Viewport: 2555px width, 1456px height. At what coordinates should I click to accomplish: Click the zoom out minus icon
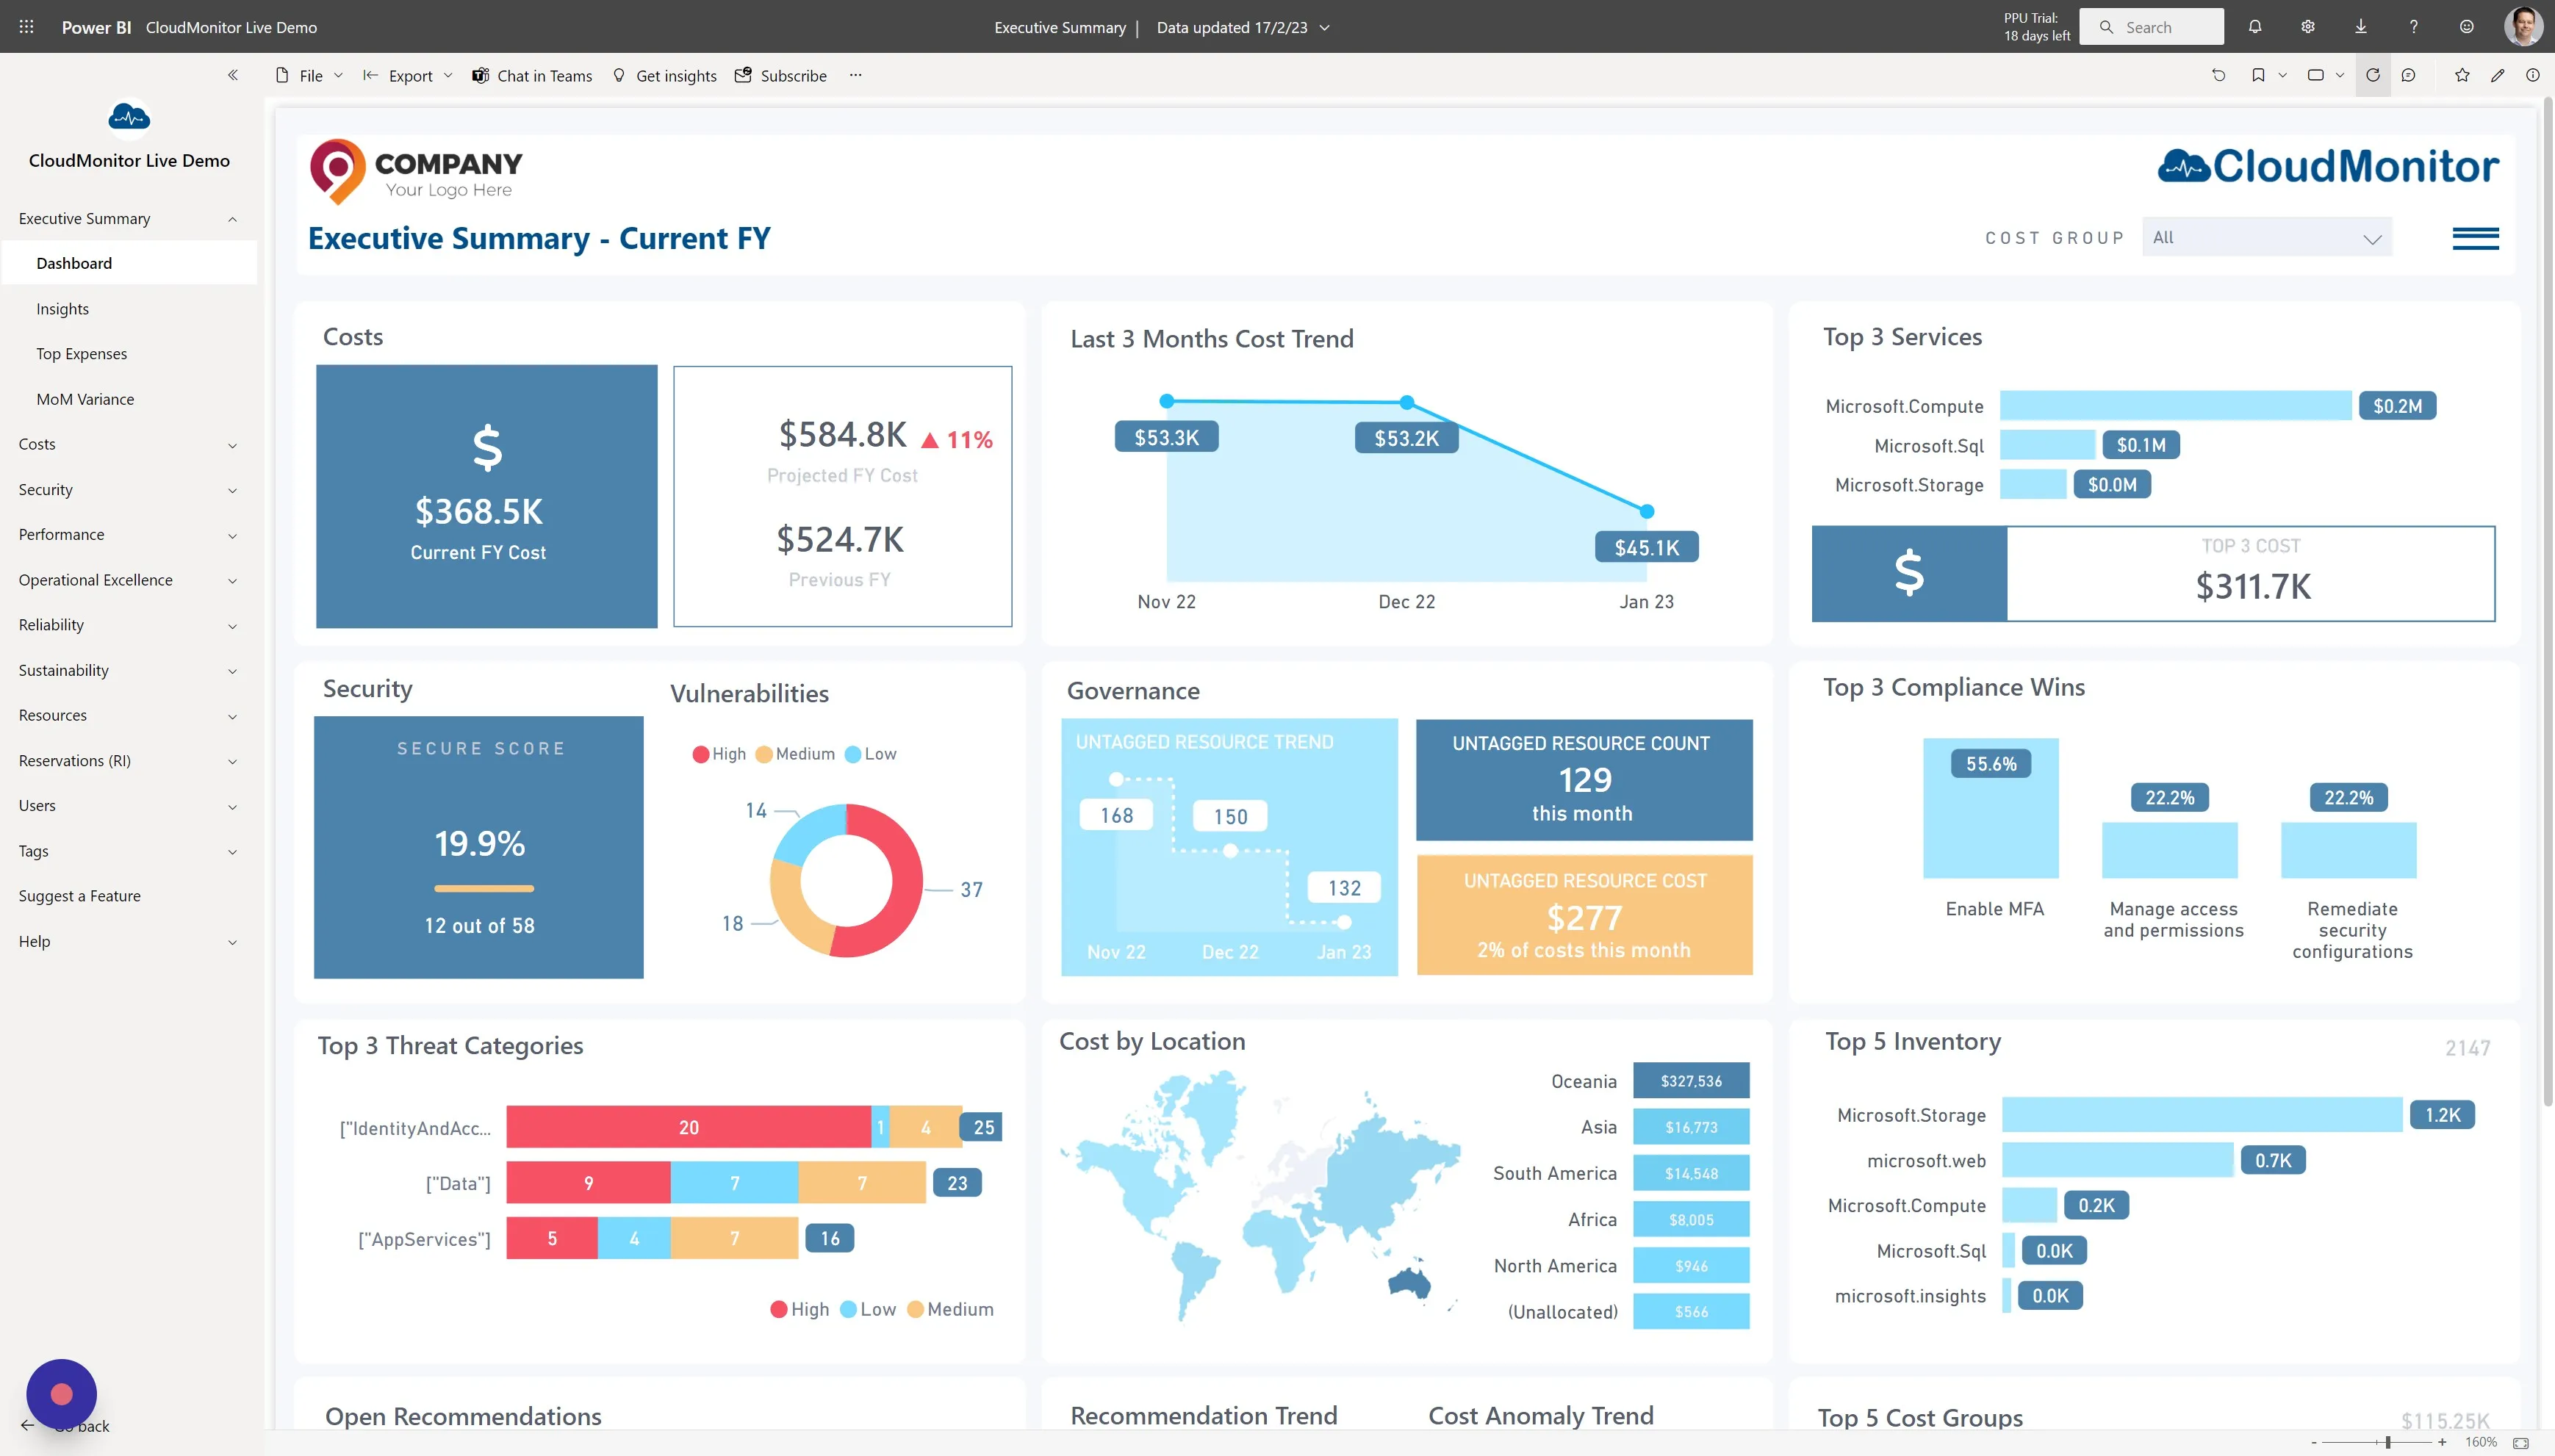click(x=2314, y=1442)
